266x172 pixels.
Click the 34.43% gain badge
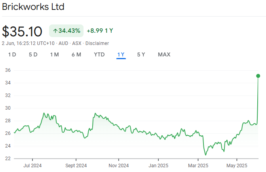(66, 31)
